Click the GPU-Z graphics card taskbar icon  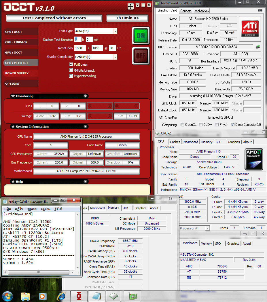pyautogui.click(x=132, y=297)
